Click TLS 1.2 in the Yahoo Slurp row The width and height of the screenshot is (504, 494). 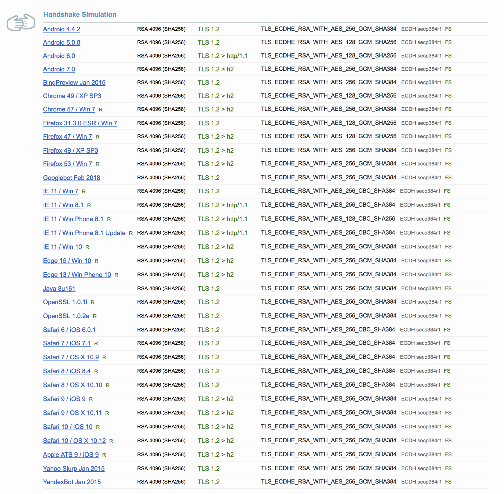[209, 468]
